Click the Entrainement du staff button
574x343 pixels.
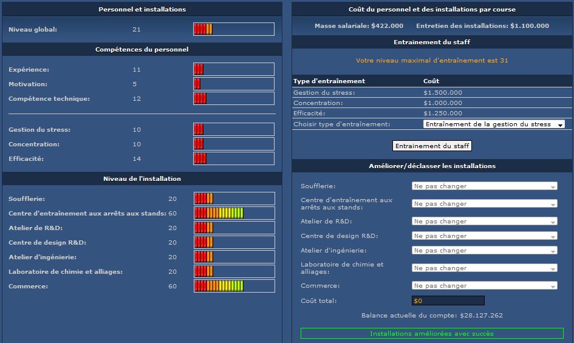[432, 146]
